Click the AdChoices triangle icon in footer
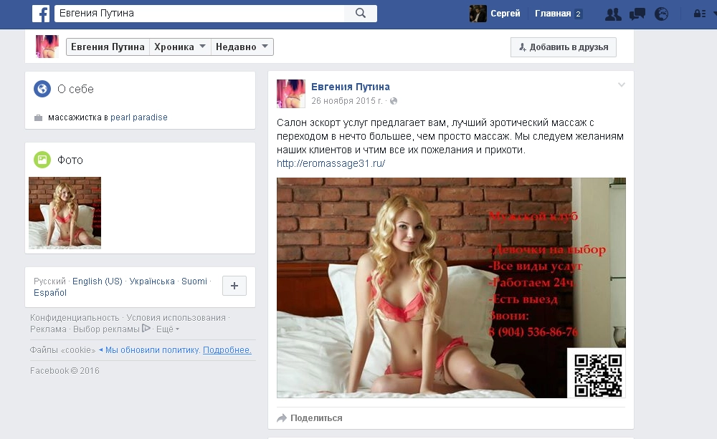The height and width of the screenshot is (439, 717). pos(146,329)
